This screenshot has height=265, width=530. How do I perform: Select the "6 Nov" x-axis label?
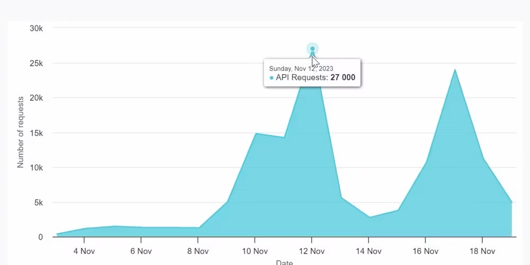[140, 251]
